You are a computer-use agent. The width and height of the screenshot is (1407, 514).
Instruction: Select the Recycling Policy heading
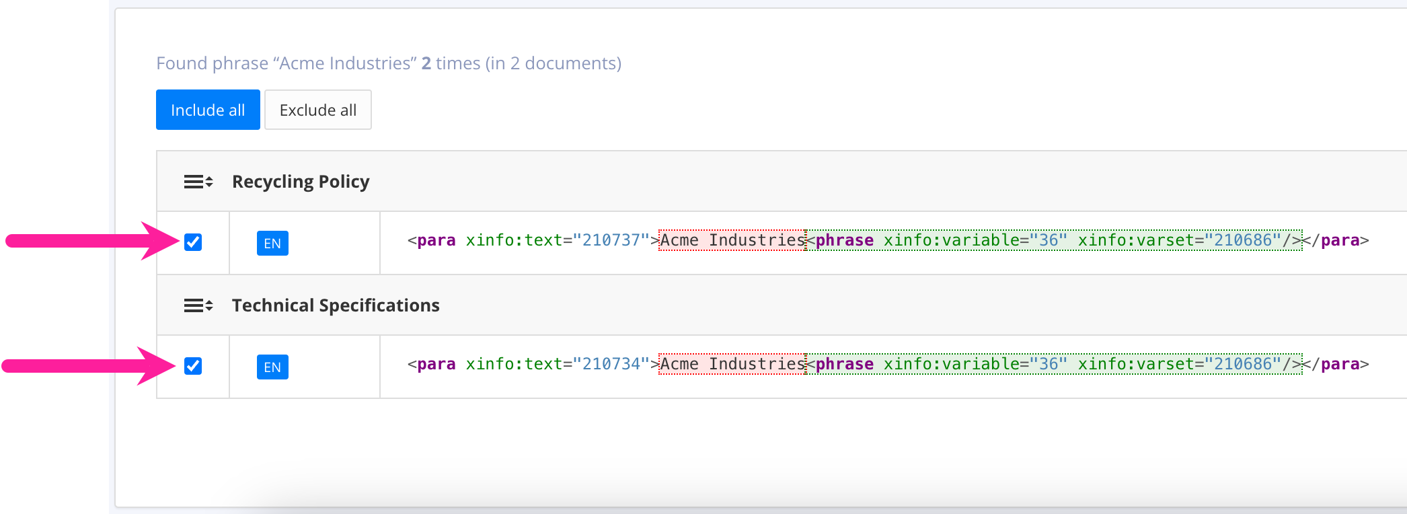(x=301, y=182)
